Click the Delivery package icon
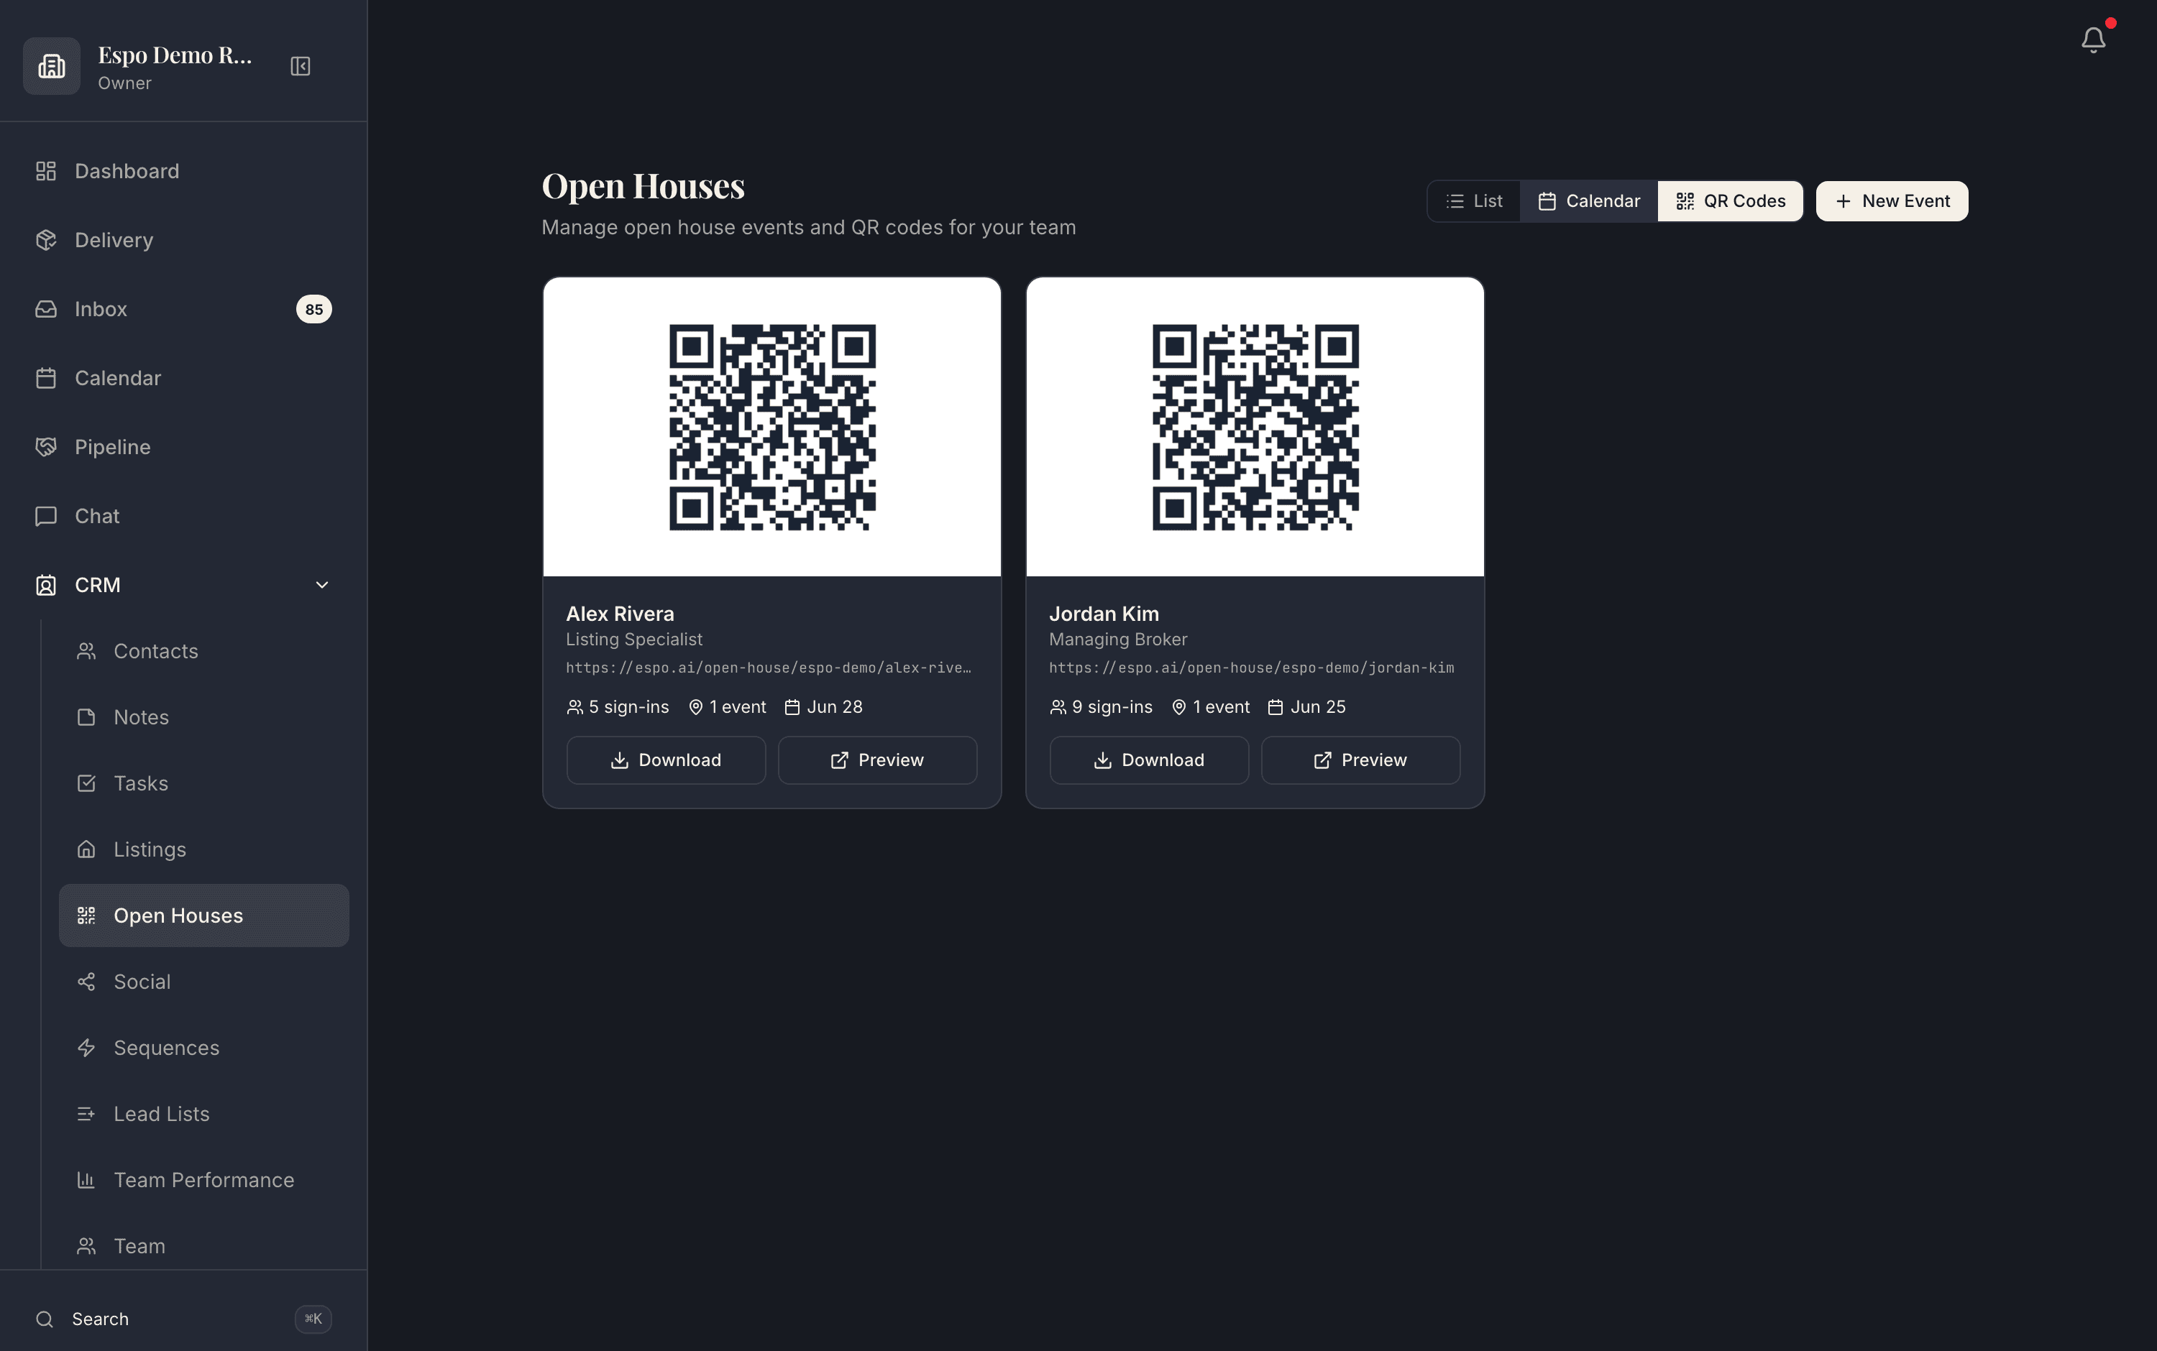Viewport: 2157px width, 1351px height. point(45,239)
